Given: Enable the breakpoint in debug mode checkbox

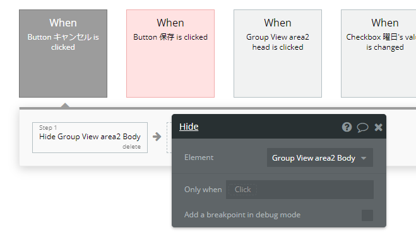Looking at the screenshot, I should pyautogui.click(x=367, y=215).
